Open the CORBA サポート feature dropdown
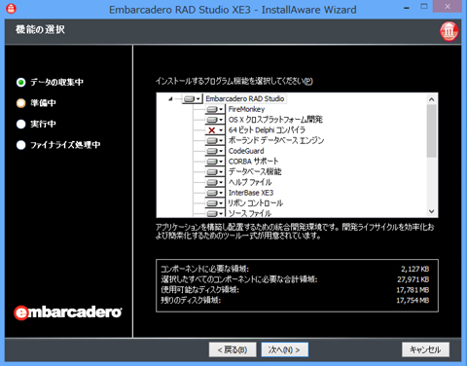The height and width of the screenshot is (366, 467). click(215, 162)
